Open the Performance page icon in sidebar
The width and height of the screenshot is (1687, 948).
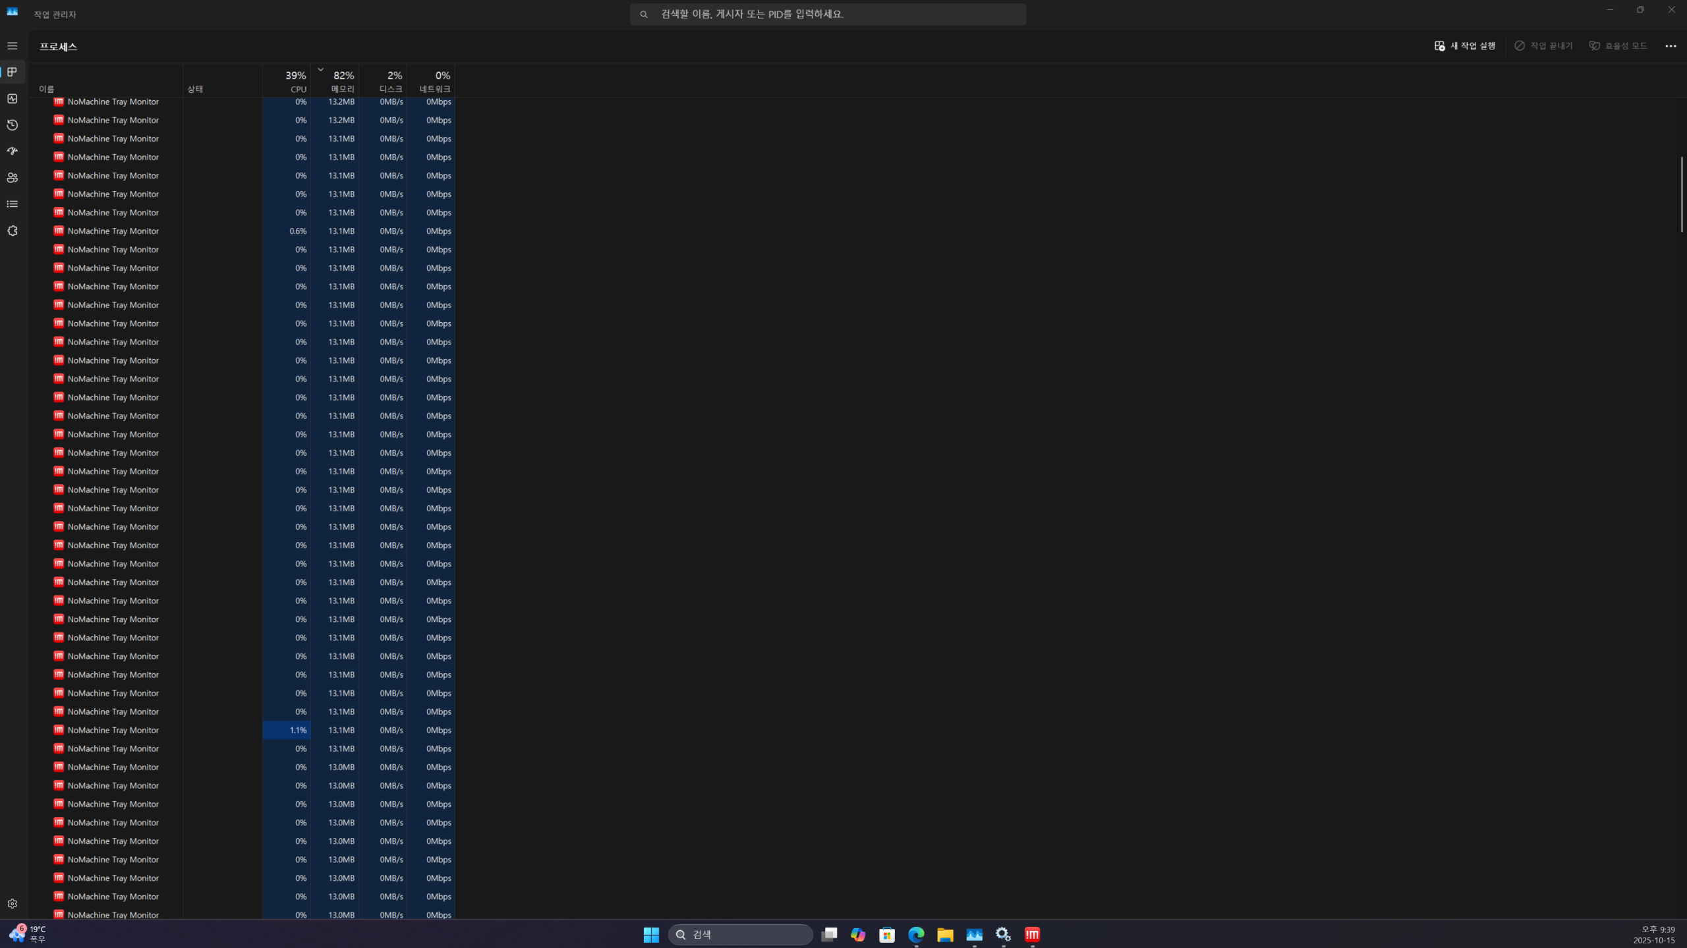13,99
